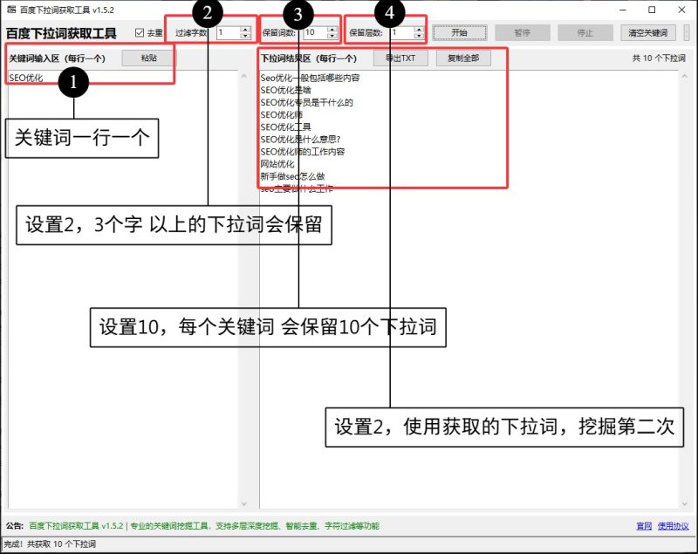Select result Seo优化一般包括哪些内容
Viewport: 698px width, 554px height.
(310, 78)
